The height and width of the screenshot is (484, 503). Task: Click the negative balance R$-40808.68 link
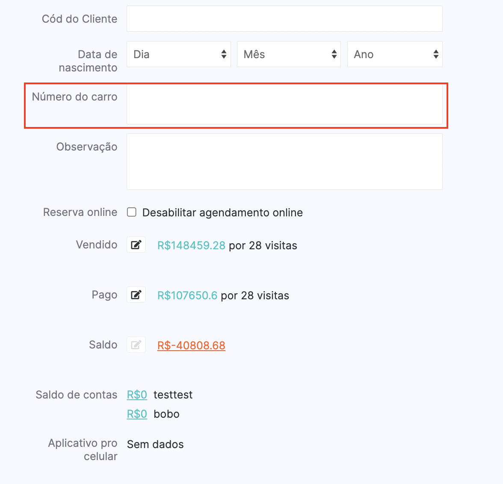(x=191, y=345)
